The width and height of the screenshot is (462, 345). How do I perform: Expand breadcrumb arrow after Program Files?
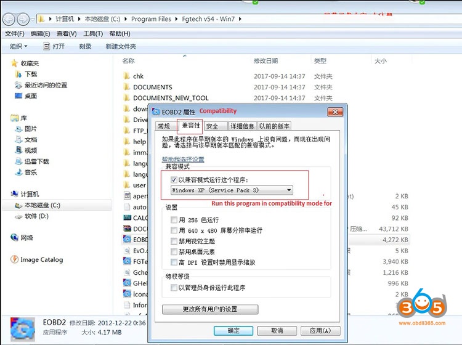[176, 19]
